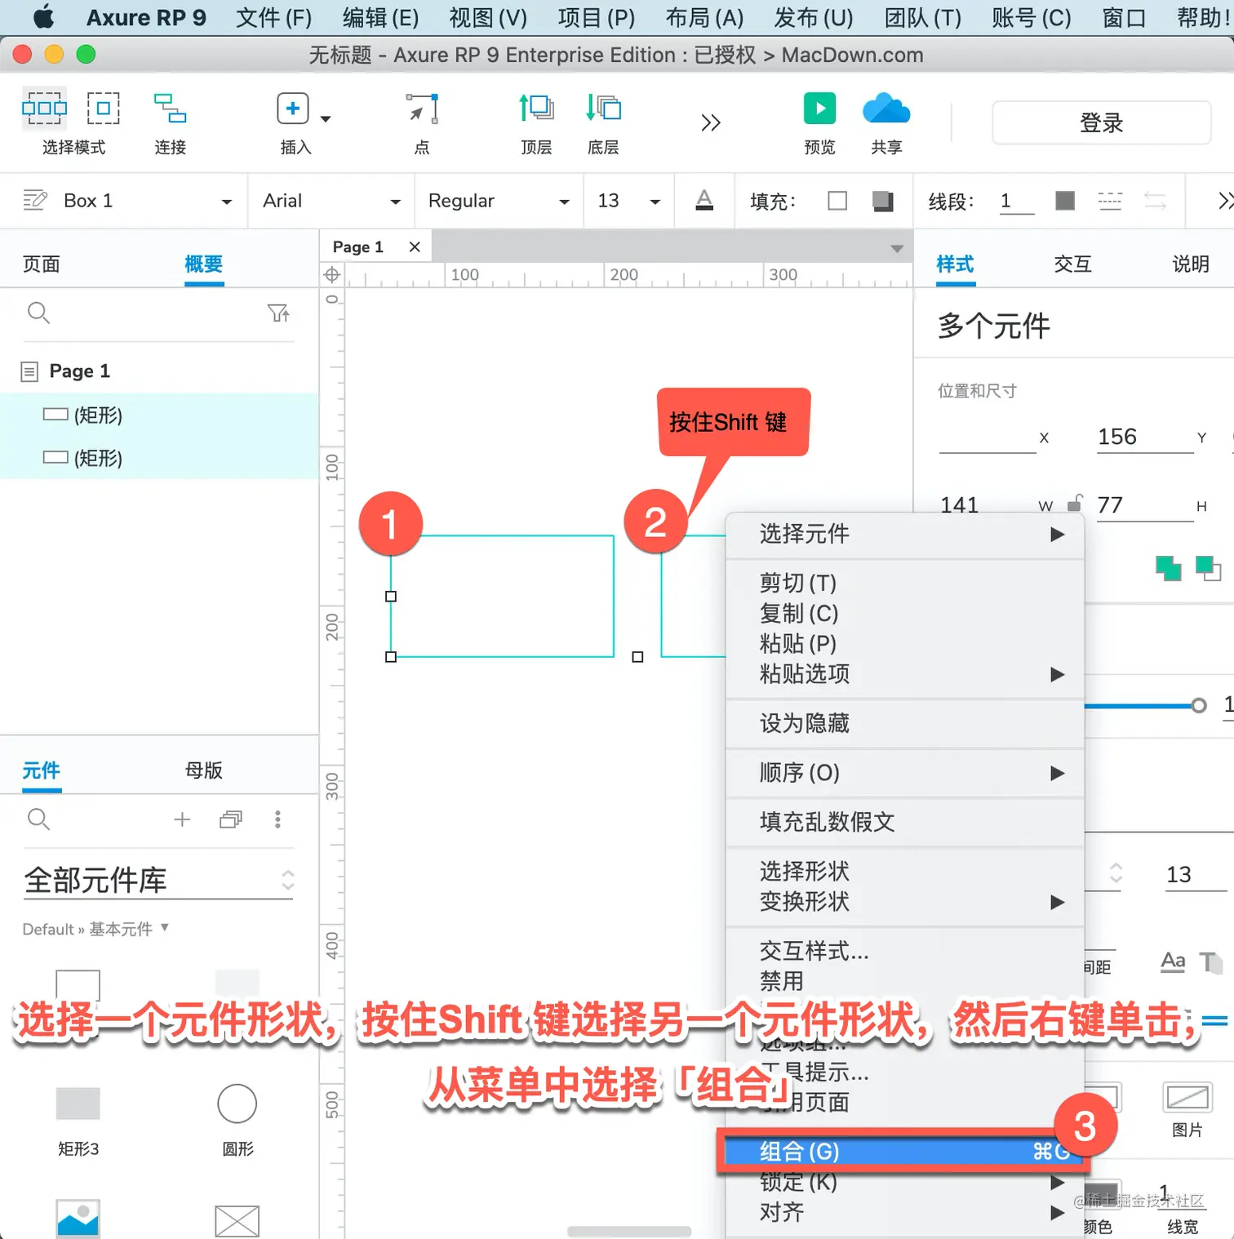Open the Box 1 style dropdown

[x=226, y=202]
